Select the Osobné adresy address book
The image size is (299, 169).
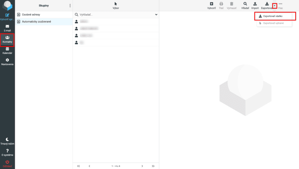click(x=34, y=14)
